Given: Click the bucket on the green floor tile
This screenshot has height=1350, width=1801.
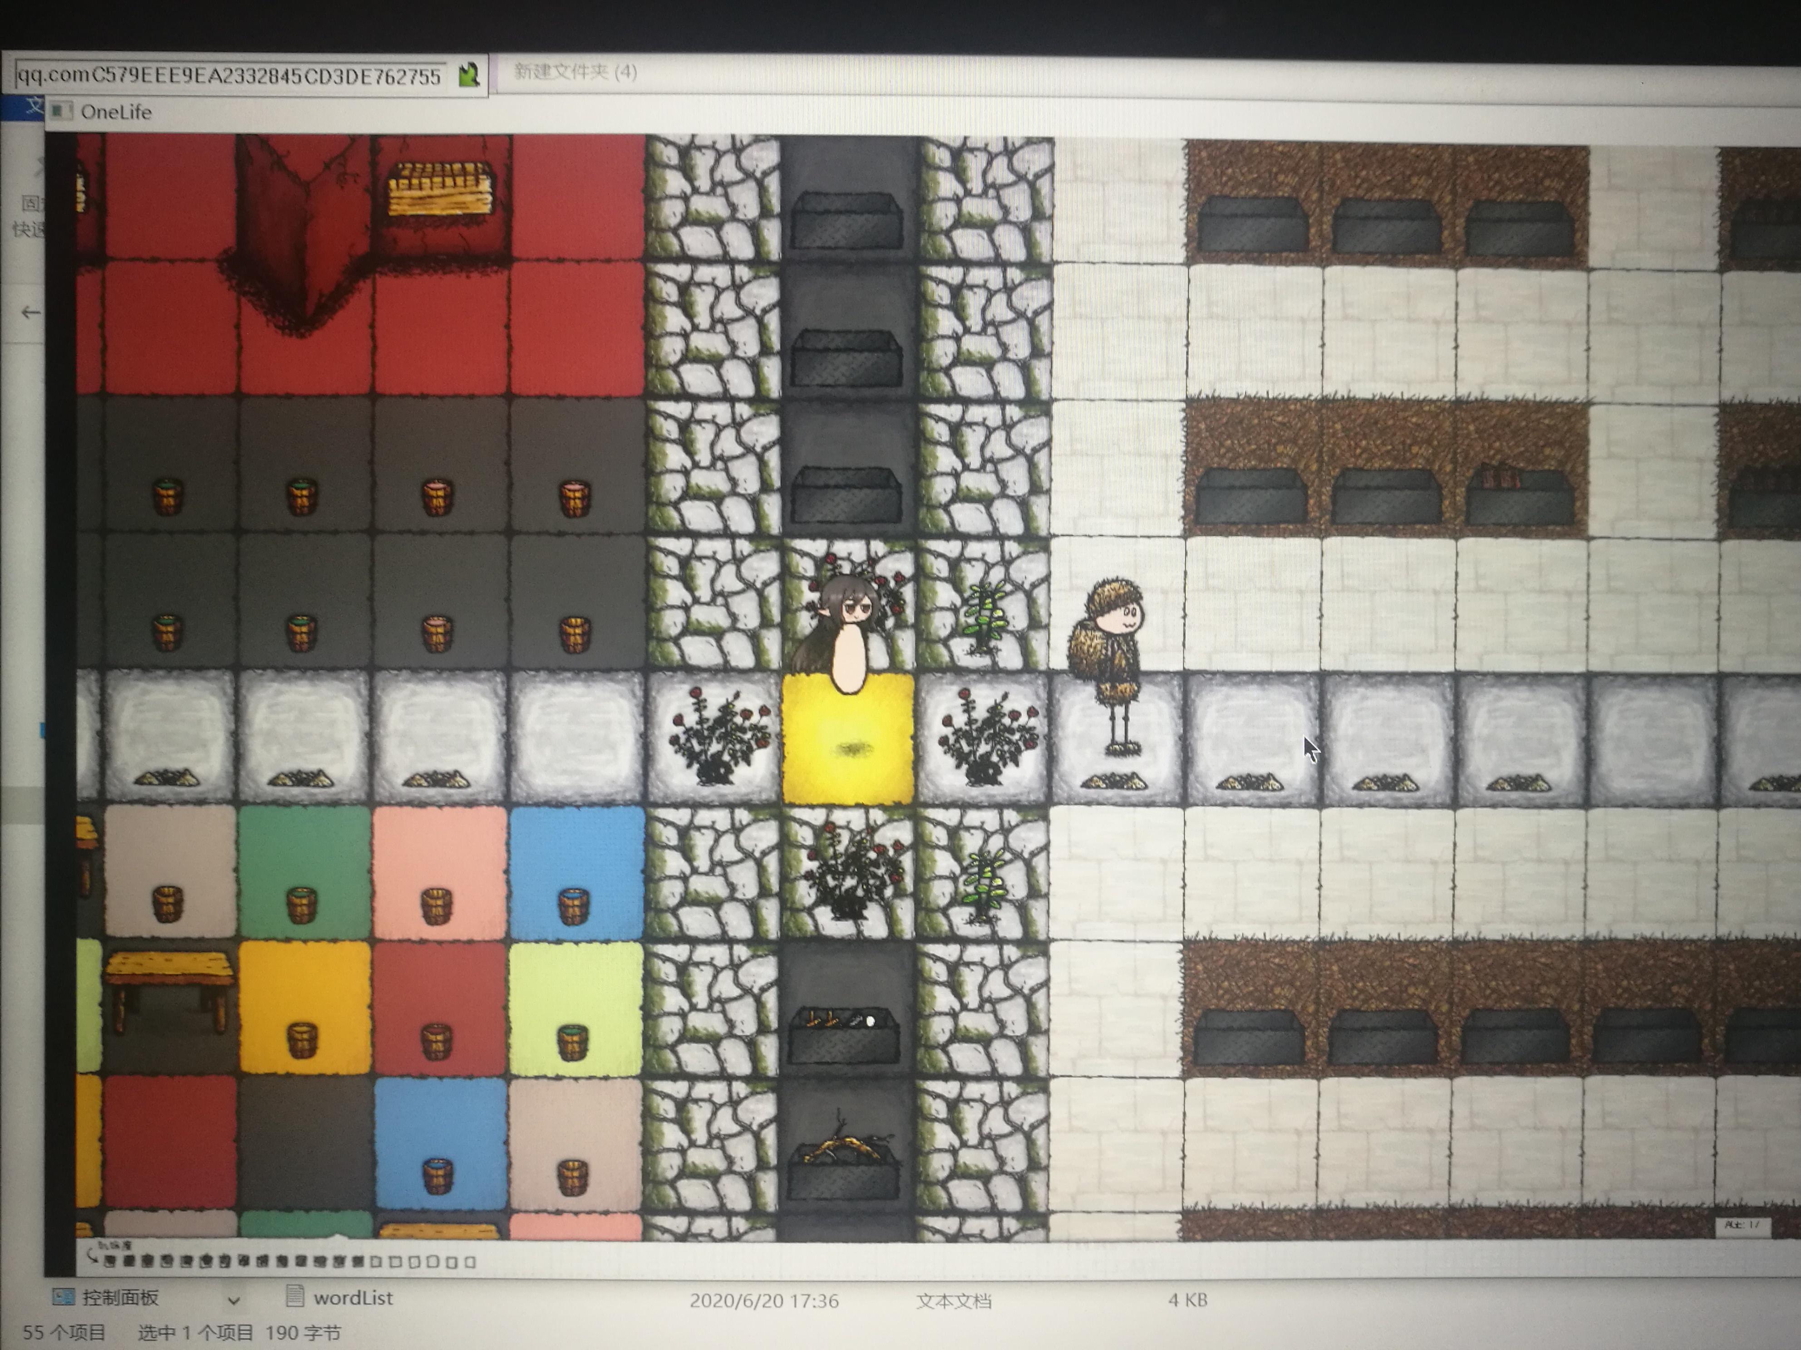Looking at the screenshot, I should coord(301,905).
